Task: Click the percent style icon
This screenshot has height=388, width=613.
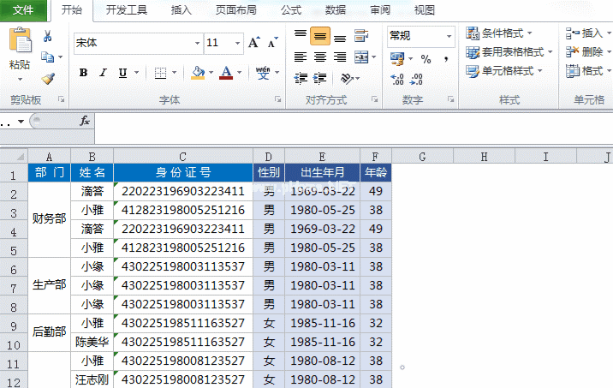Action: tap(426, 58)
